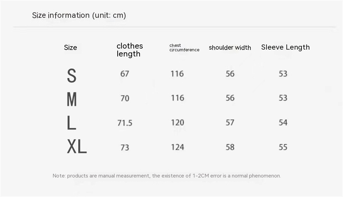
Task: Click the shoulder width column header
Action: point(230,48)
